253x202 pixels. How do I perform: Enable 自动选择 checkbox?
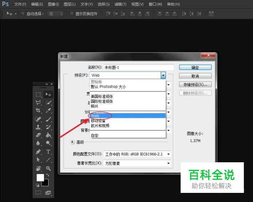coord(23,14)
